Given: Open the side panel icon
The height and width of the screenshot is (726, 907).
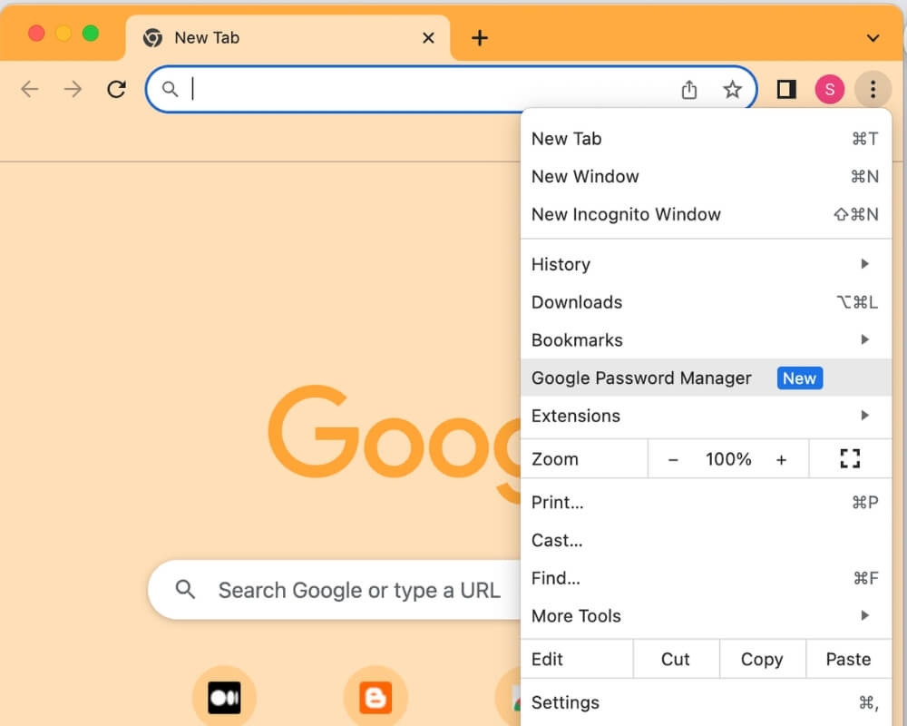Looking at the screenshot, I should click(785, 89).
